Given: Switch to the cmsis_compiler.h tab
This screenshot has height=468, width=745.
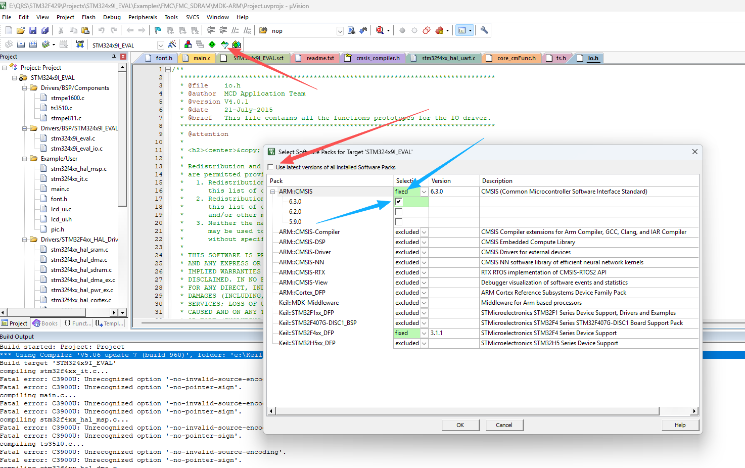Looking at the screenshot, I should pos(373,58).
